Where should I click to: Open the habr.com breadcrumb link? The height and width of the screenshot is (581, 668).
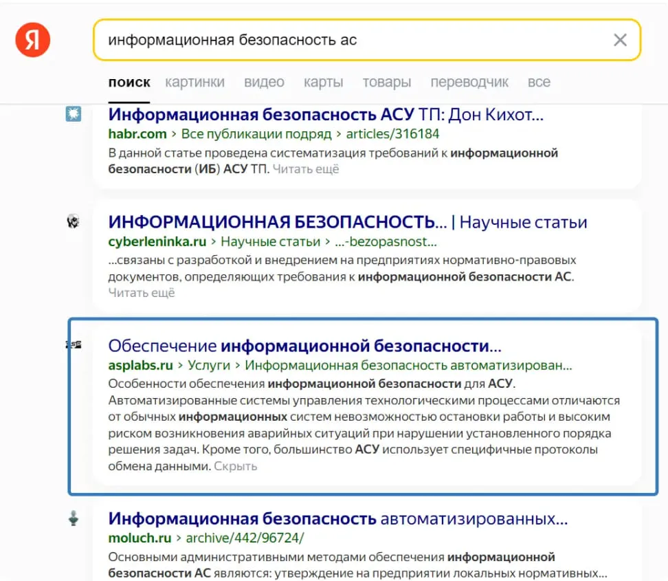tap(137, 134)
